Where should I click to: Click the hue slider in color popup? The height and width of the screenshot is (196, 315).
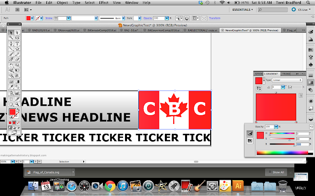[x=282, y=133]
